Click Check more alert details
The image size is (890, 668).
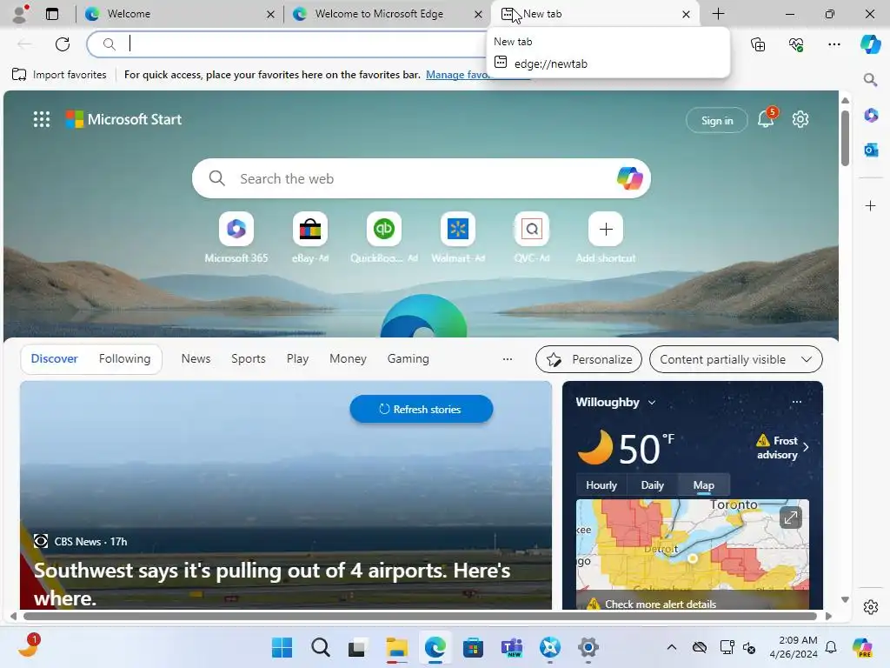[x=661, y=604]
